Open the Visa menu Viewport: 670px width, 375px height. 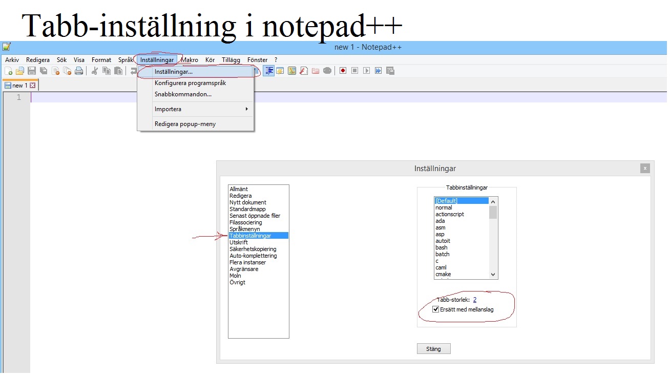coord(79,60)
